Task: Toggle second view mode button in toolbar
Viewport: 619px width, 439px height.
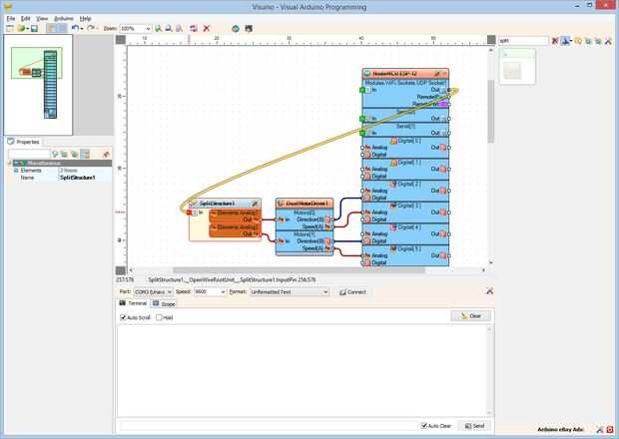Action: (x=62, y=28)
